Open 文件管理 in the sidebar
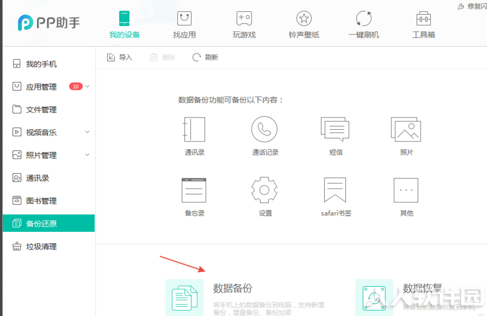The image size is (487, 316). tap(49, 109)
